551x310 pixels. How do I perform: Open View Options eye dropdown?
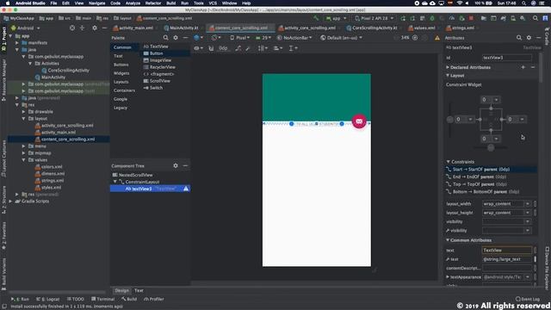[199, 48]
